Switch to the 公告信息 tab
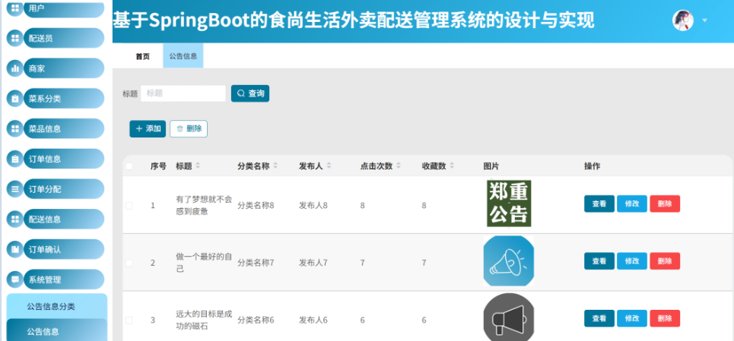 183,56
